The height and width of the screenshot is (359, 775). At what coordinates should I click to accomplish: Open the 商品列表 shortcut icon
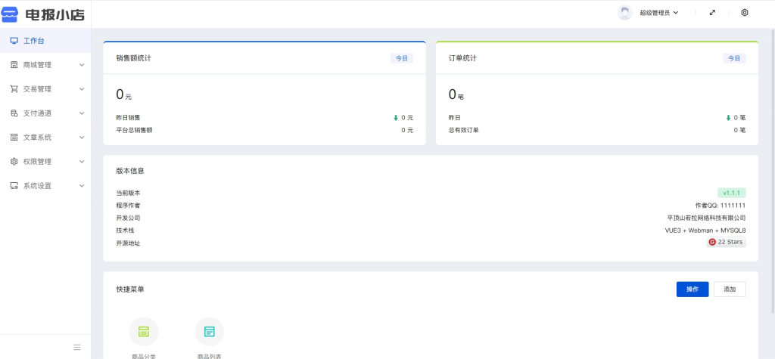coord(210,332)
